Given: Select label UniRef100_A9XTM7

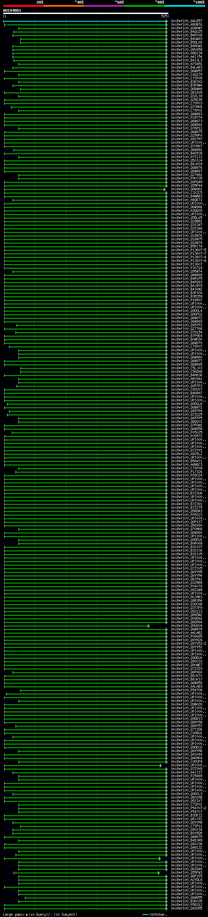Looking at the screenshot, I should click(186, 139).
